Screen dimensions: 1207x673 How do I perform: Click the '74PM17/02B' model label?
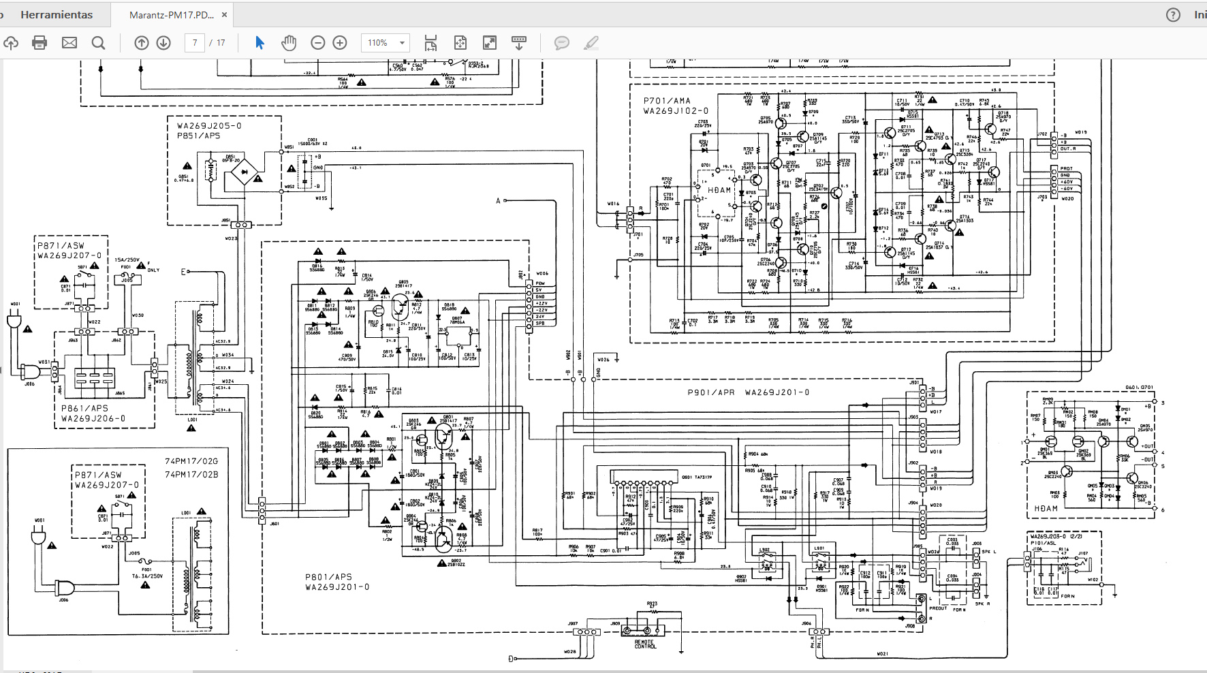pos(191,475)
